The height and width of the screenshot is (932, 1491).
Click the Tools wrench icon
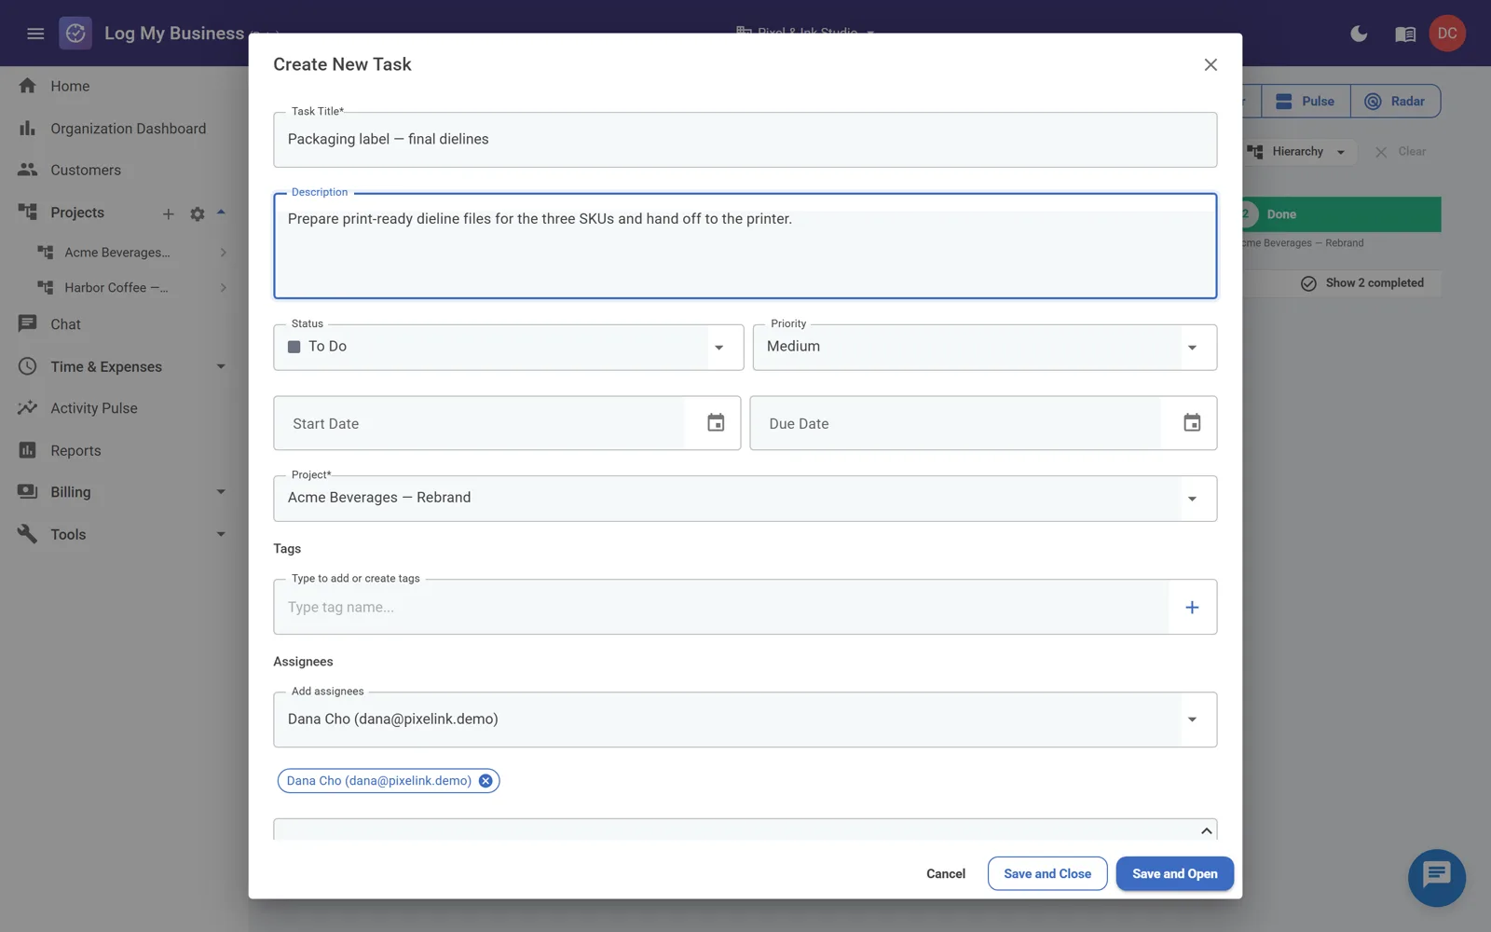[27, 533]
